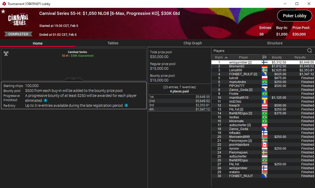Select player row Ayronn
Image resolution: width=315 pixels, height=188 pixels.
263,149
